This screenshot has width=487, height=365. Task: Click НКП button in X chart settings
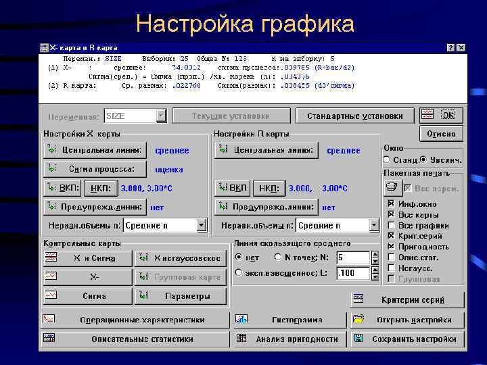tap(101, 188)
